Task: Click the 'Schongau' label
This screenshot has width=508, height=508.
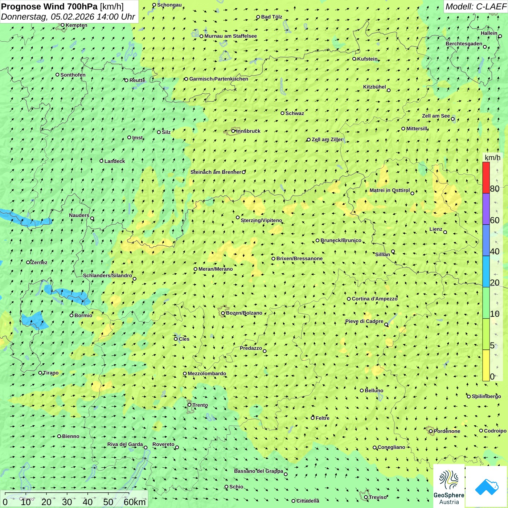Action: 169,5
